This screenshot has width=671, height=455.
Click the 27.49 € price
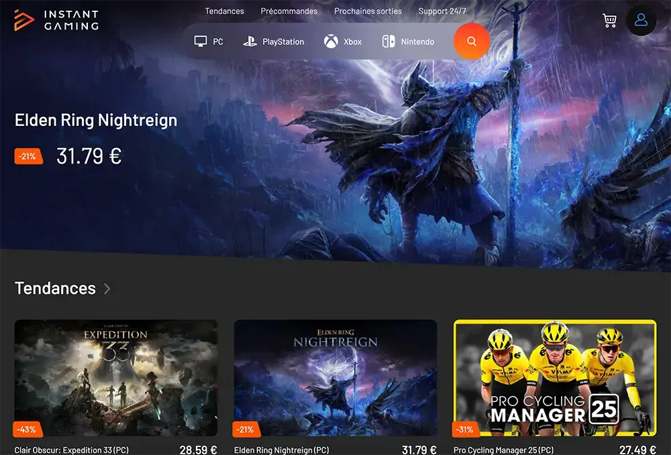click(x=637, y=450)
